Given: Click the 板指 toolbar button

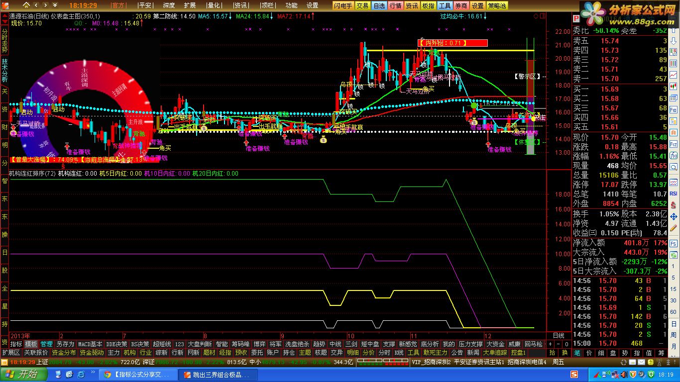Looking at the screenshot, I should click(428, 5).
